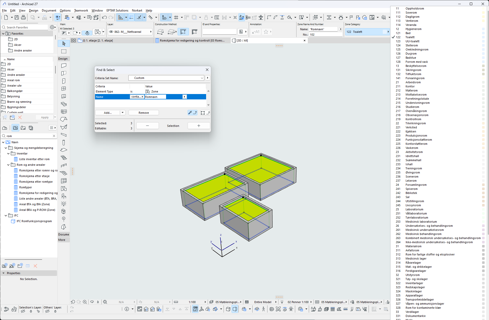Click the Save icon in the toolbar
The height and width of the screenshot is (320, 489).
17,17
